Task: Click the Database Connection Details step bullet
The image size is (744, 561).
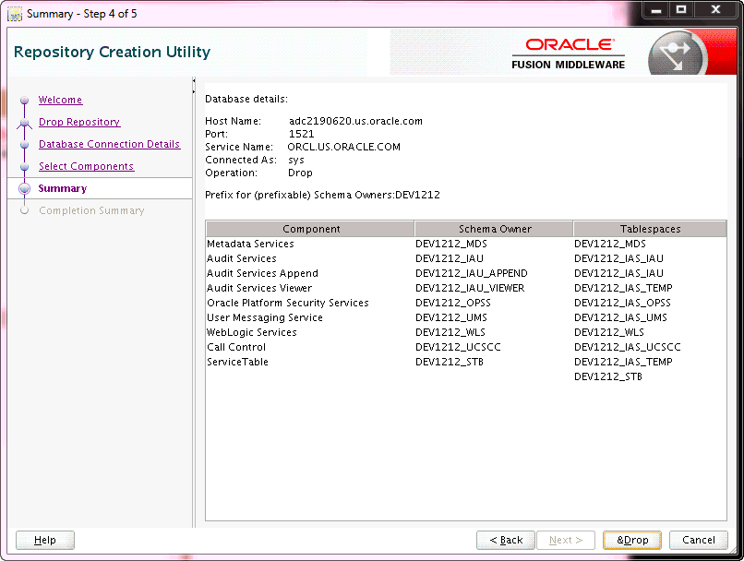Action: click(25, 145)
